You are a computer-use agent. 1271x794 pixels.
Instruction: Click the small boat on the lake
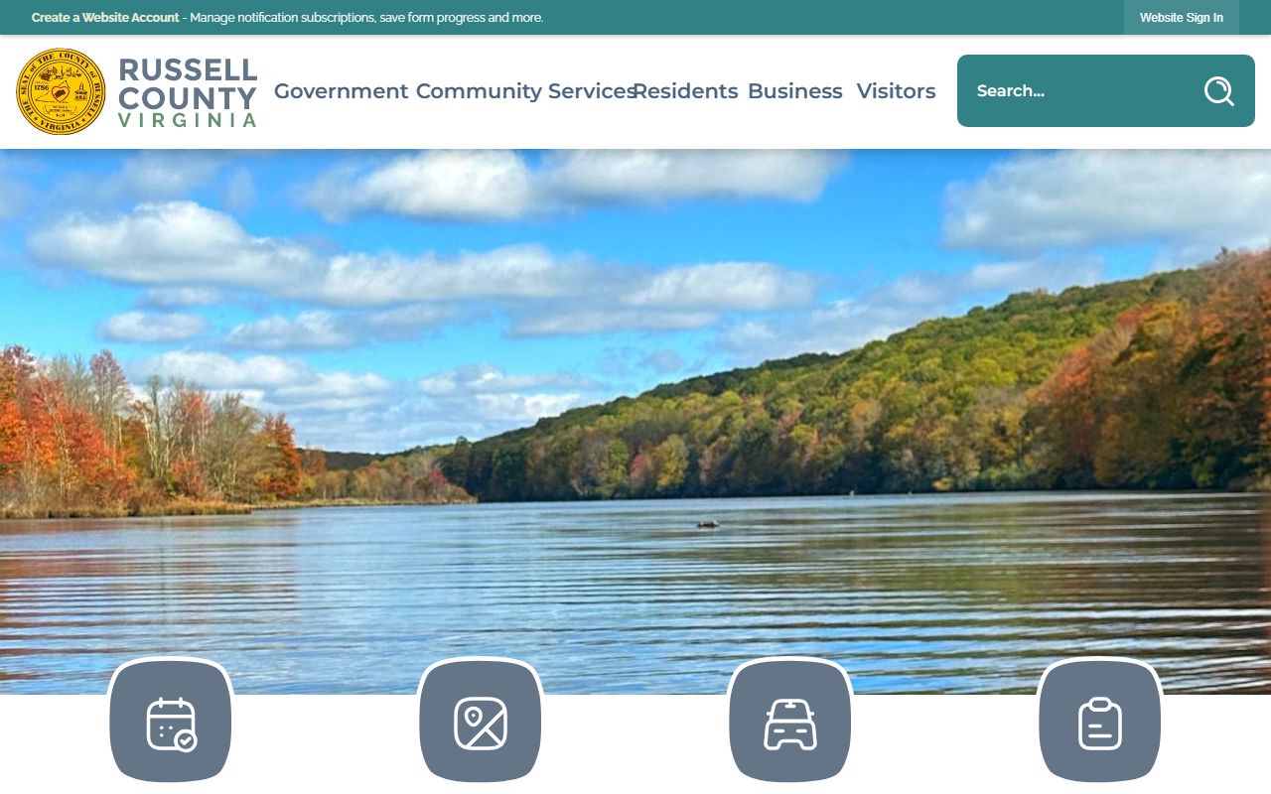tap(707, 524)
